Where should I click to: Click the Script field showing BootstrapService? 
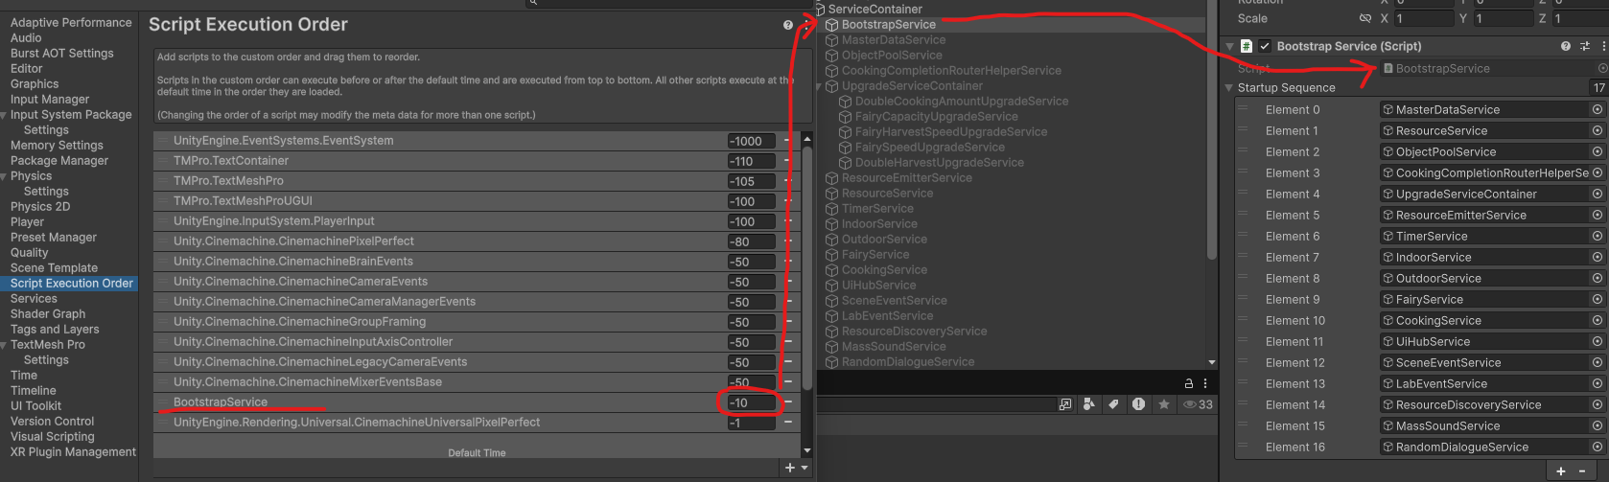[1492, 68]
